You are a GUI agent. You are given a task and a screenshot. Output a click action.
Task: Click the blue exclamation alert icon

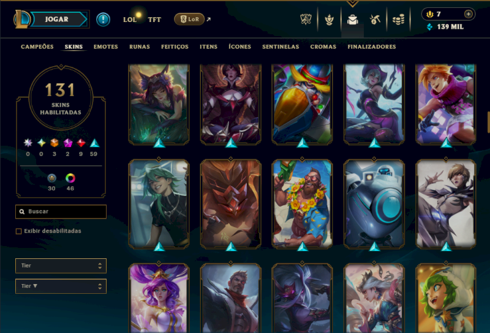103,20
